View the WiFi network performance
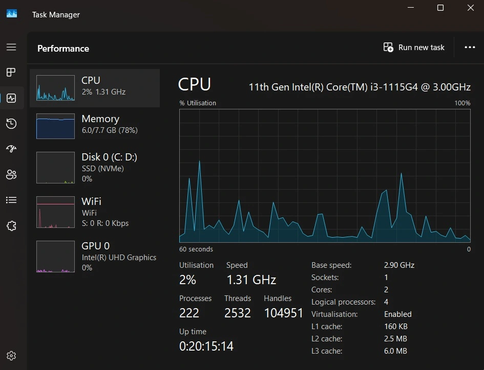 coord(95,212)
